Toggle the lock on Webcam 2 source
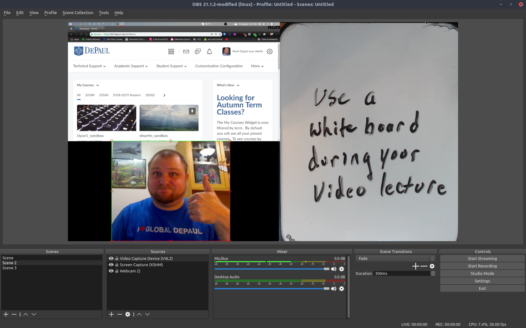 coord(117,271)
